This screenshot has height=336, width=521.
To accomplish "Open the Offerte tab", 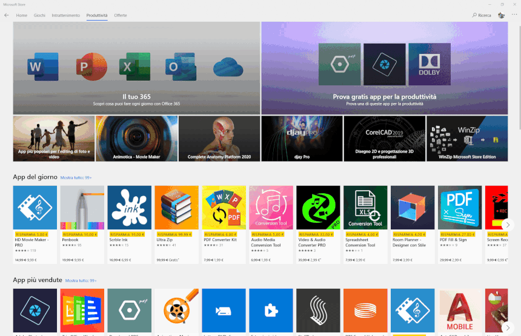I will coord(121,15).
